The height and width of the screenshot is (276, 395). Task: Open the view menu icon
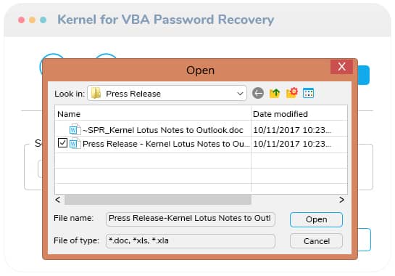coord(308,93)
